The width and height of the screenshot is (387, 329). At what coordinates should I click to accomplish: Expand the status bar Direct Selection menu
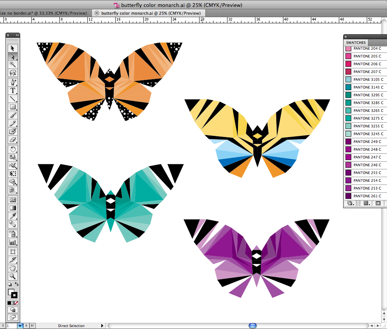(102, 326)
